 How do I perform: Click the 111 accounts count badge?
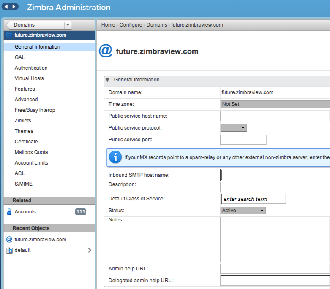click(81, 212)
